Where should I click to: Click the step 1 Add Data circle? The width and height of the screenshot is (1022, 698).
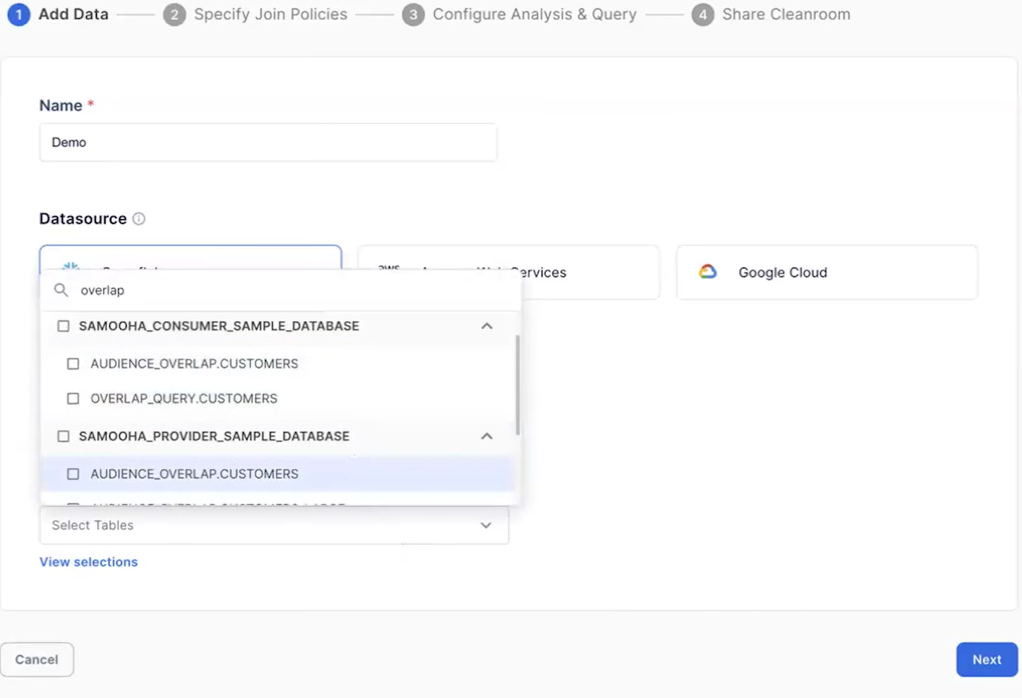(18, 14)
